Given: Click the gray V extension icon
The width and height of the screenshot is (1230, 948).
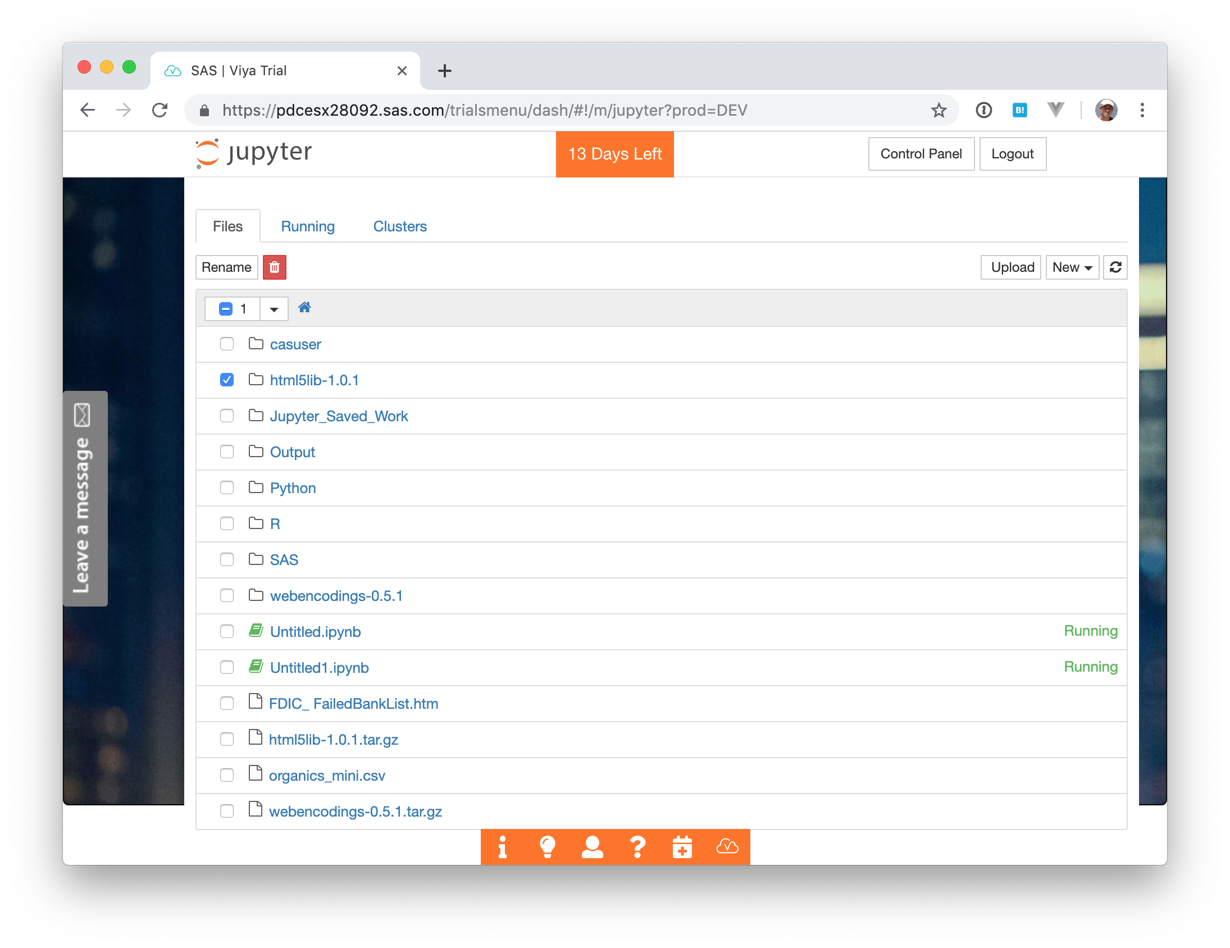Looking at the screenshot, I should pos(1055,110).
